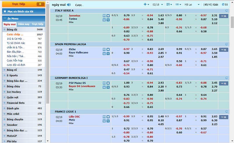Screen dimensions: 234x143
Task: Star the FSV Mainz 05 match as favorite
Action: (108, 83)
